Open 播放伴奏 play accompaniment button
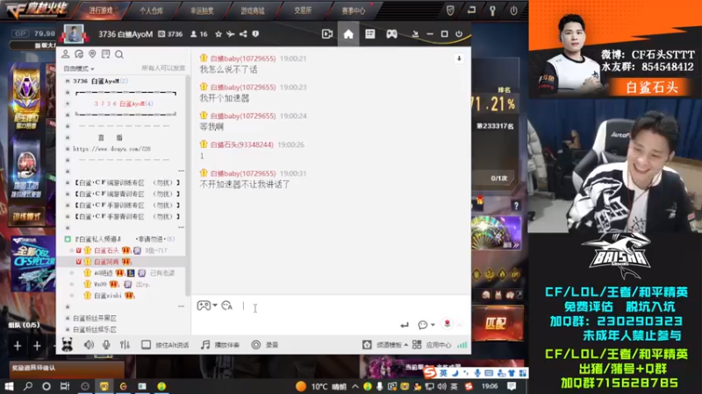This screenshot has width=702, height=394. pyautogui.click(x=220, y=344)
